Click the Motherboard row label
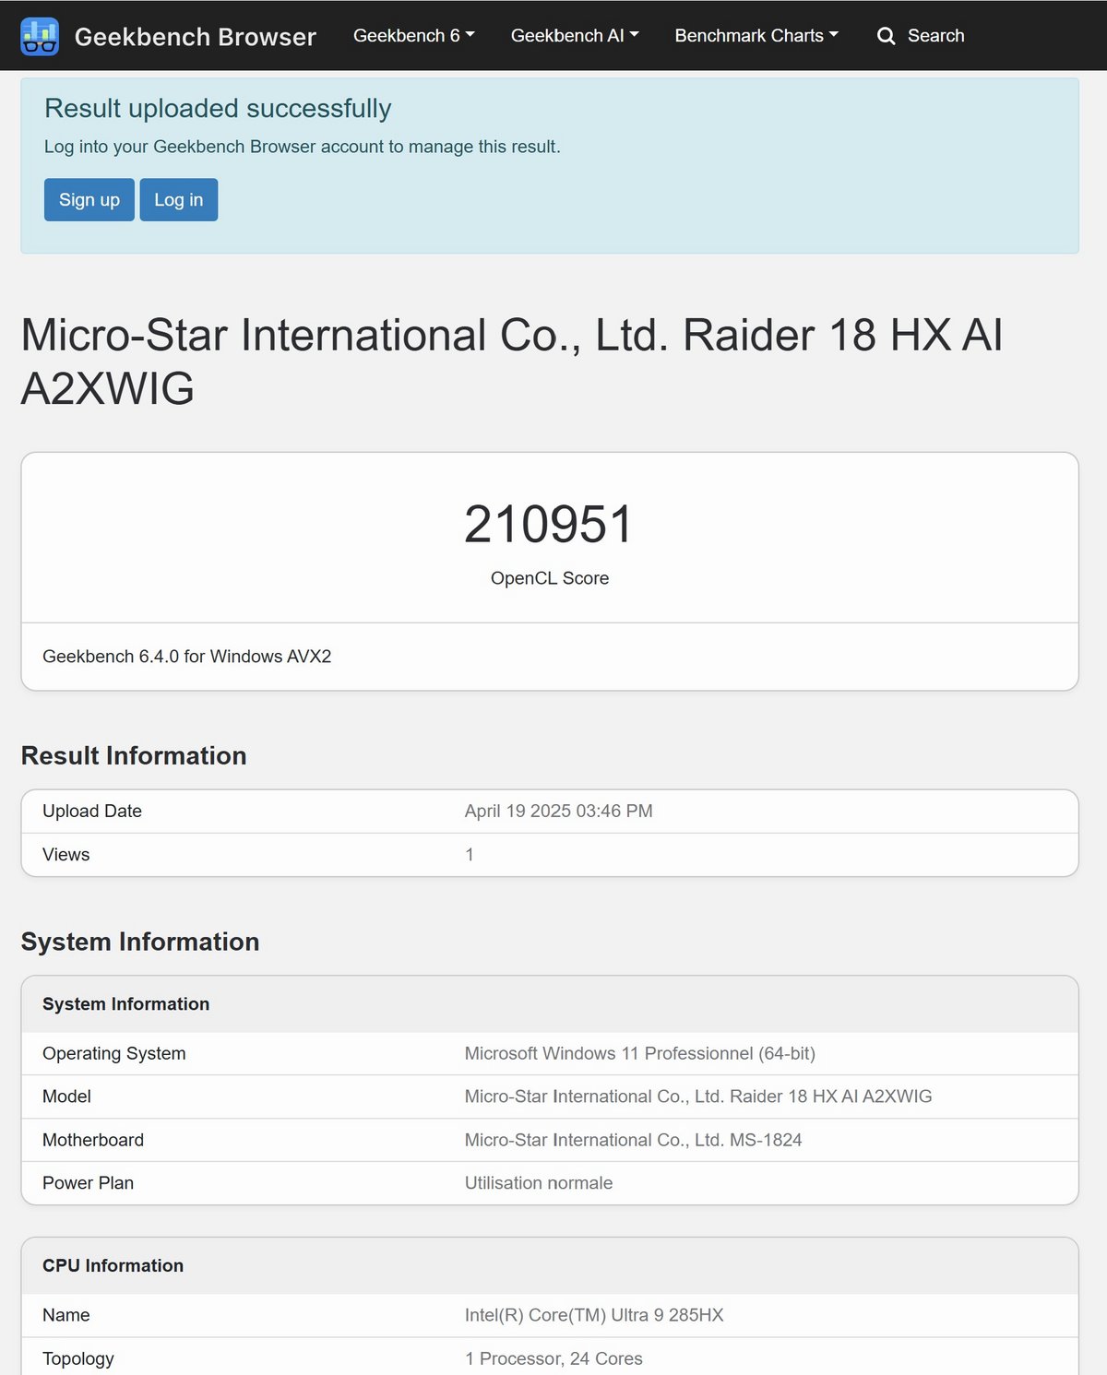The width and height of the screenshot is (1107, 1375). 93,1141
